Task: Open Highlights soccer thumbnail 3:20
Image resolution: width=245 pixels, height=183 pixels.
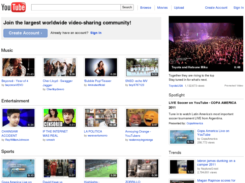Action: [101, 168]
